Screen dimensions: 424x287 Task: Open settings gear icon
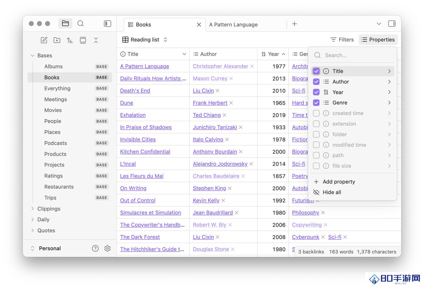click(x=107, y=248)
